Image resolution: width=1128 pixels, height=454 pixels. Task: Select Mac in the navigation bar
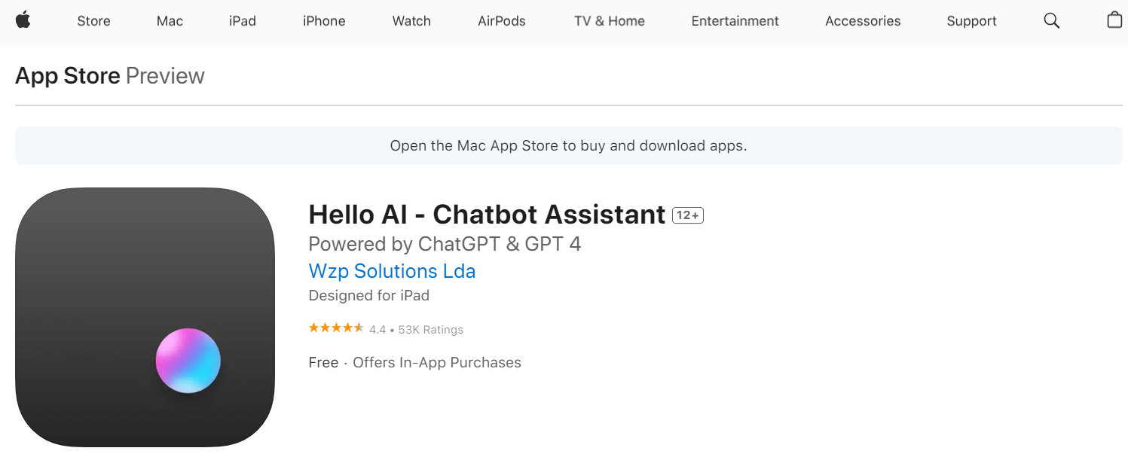tap(170, 21)
